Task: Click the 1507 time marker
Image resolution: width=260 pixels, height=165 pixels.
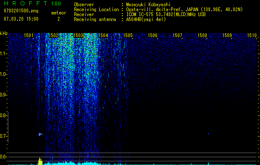Action: [x=177, y=35]
